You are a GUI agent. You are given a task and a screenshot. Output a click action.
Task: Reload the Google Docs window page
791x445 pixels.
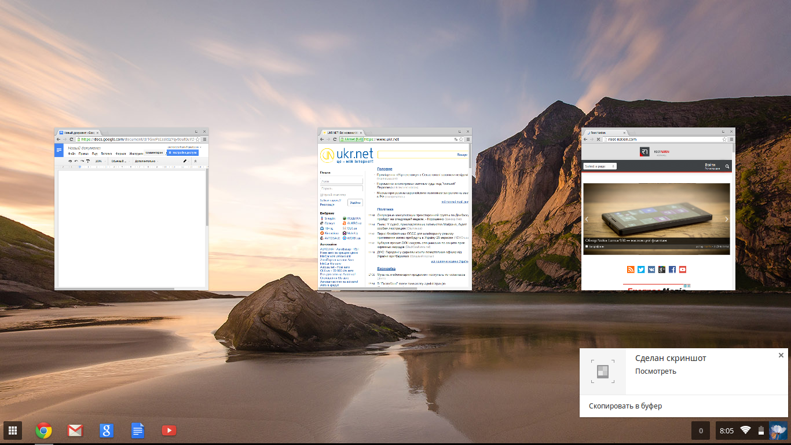pyautogui.click(x=71, y=139)
